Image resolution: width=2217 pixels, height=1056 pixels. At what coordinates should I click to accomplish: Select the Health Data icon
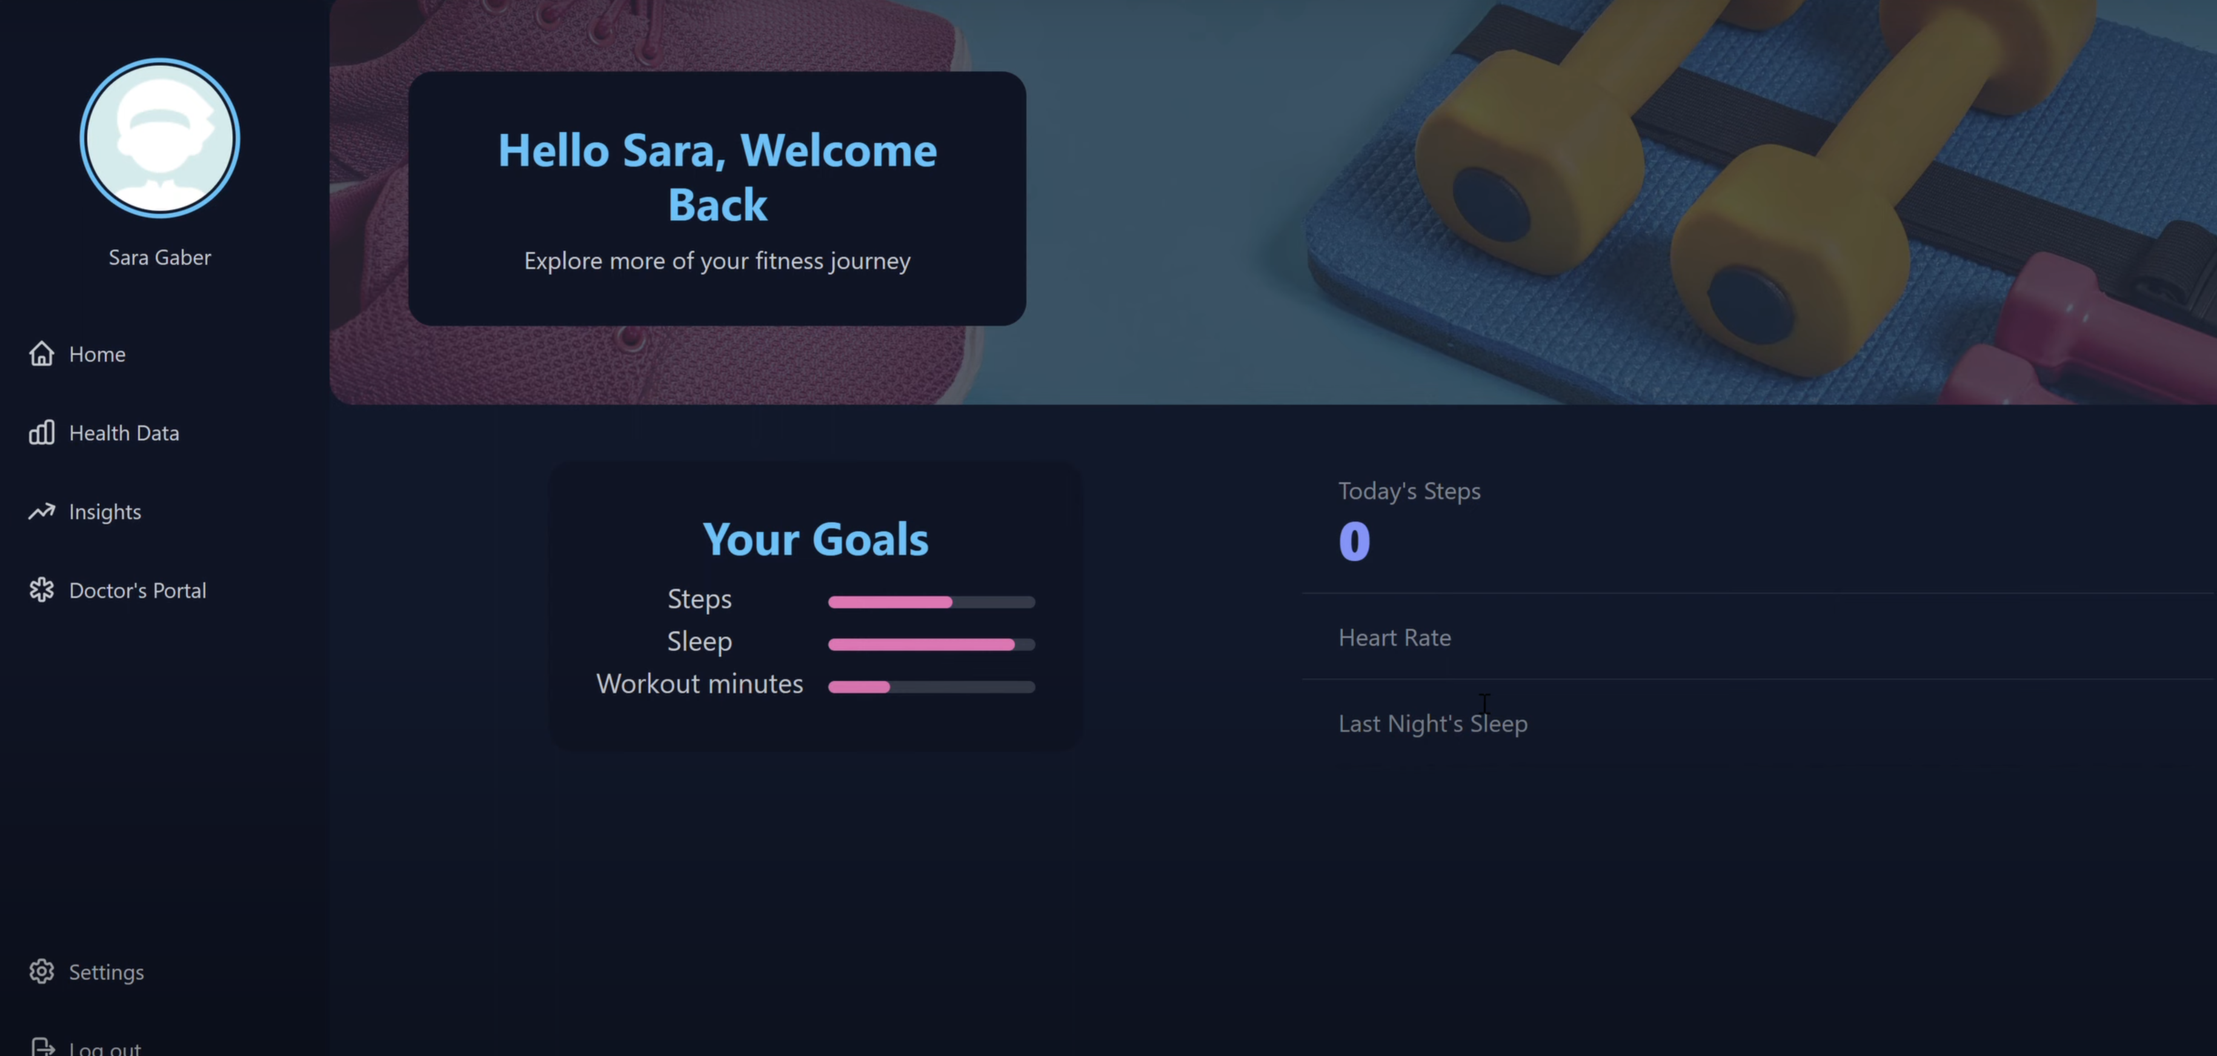click(x=39, y=434)
